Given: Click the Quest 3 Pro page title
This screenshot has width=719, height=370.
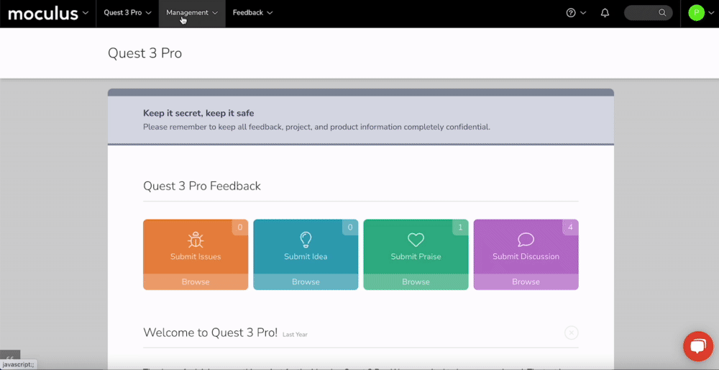Looking at the screenshot, I should pyautogui.click(x=145, y=53).
